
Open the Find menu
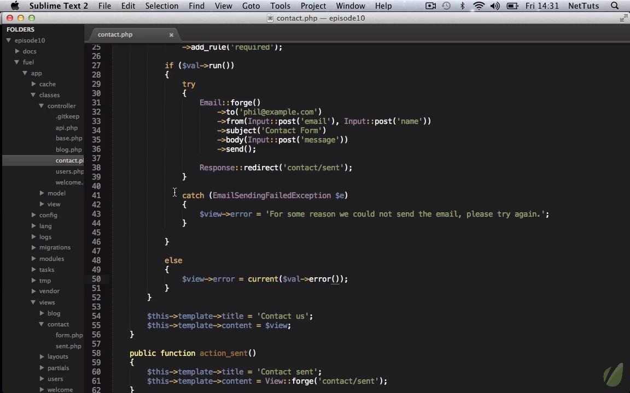pyautogui.click(x=196, y=5)
